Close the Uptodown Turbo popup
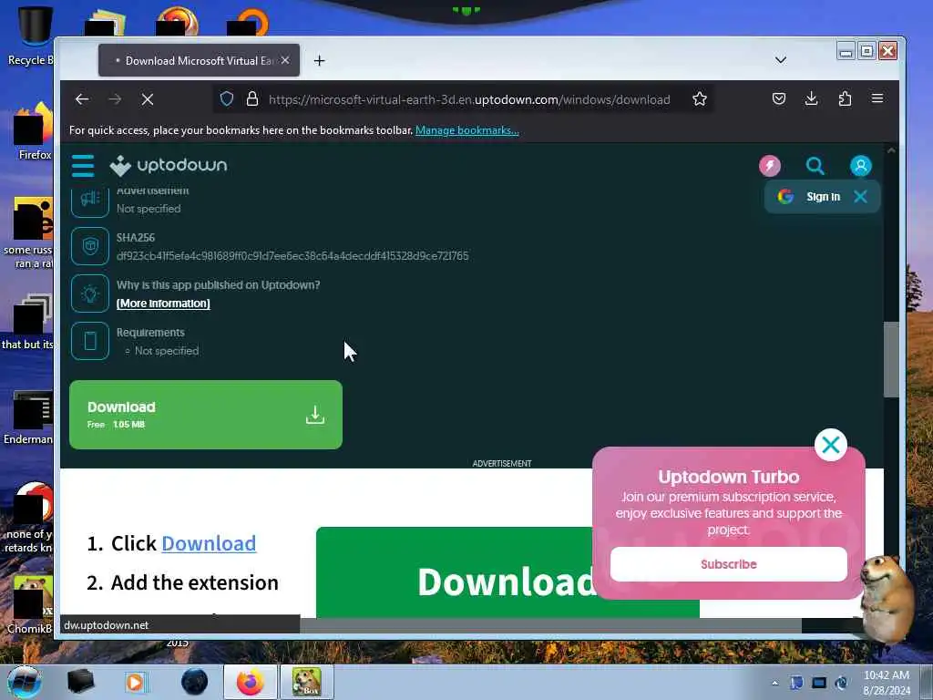The width and height of the screenshot is (933, 700). (x=831, y=445)
